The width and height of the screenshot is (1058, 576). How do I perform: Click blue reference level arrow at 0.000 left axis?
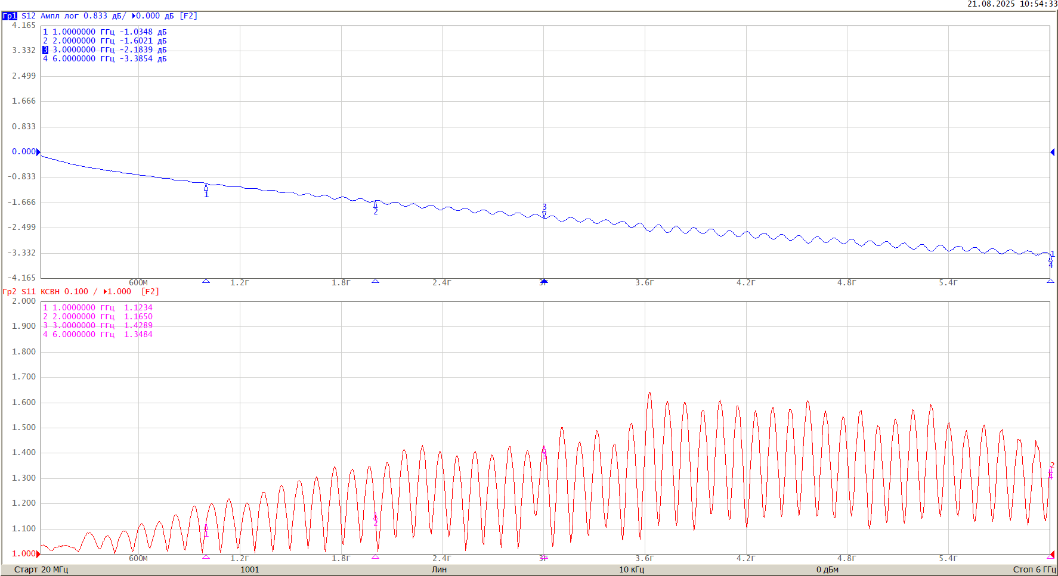38,152
